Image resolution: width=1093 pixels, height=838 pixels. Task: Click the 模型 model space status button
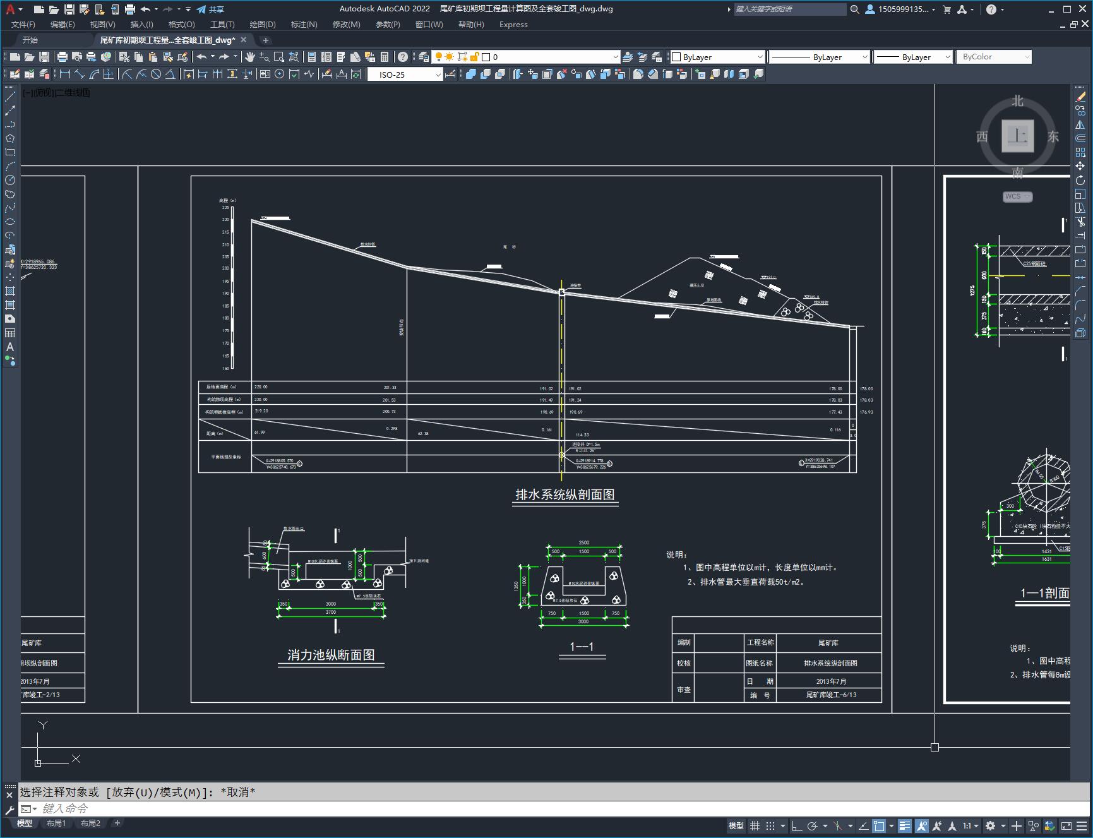[736, 825]
